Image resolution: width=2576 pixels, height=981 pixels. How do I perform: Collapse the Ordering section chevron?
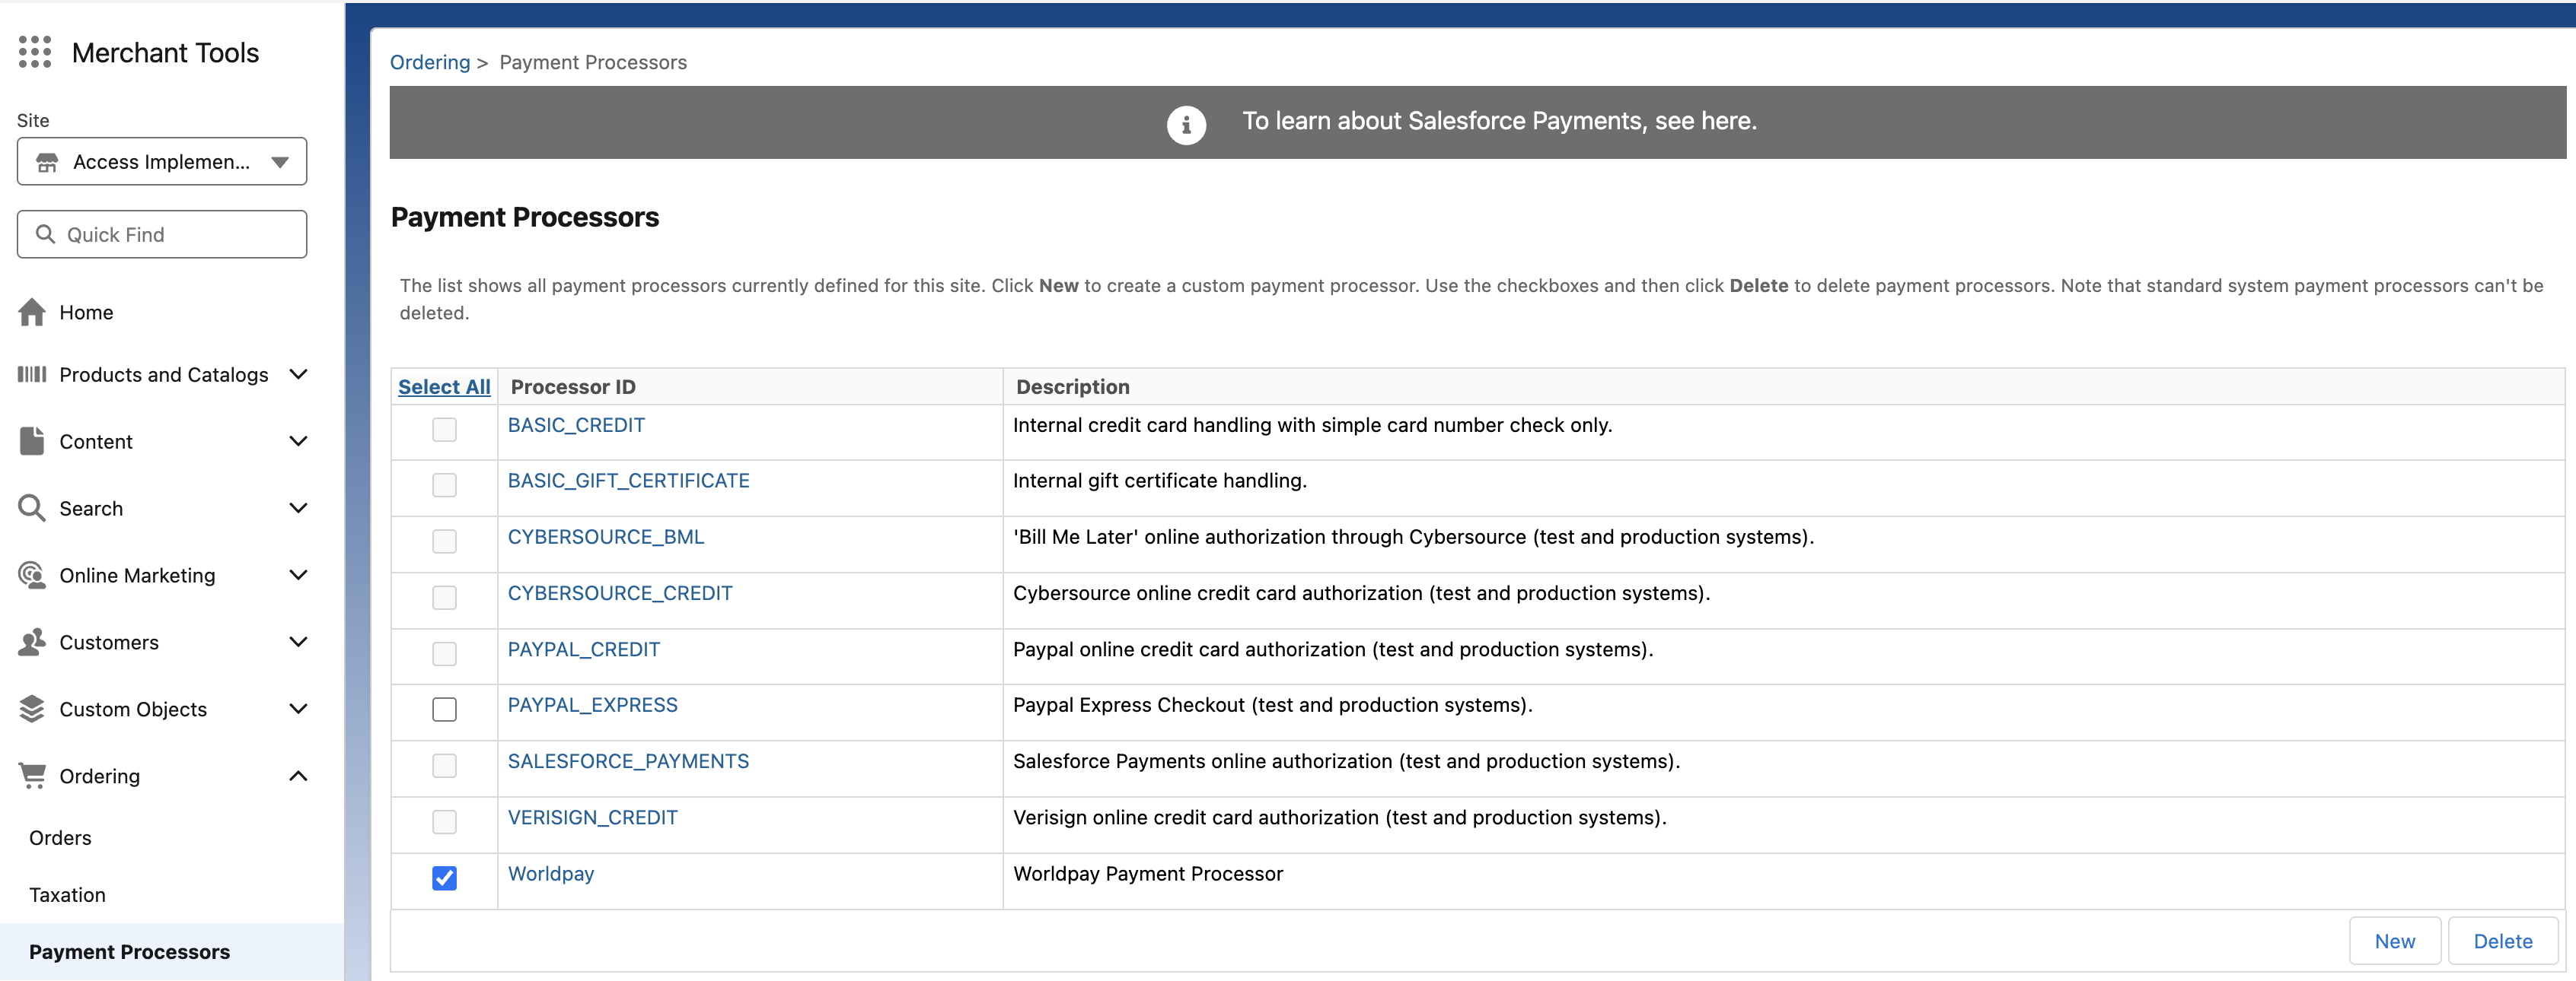click(298, 776)
